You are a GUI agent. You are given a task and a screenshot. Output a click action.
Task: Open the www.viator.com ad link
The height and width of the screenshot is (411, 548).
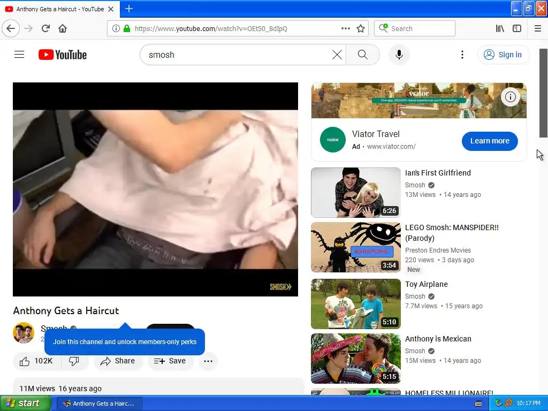391,147
